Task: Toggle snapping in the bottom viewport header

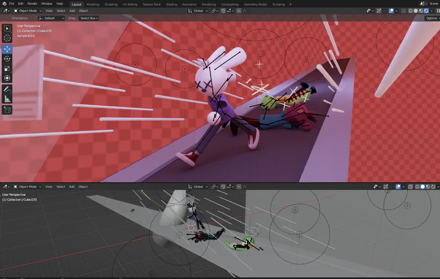Action: click(x=223, y=186)
